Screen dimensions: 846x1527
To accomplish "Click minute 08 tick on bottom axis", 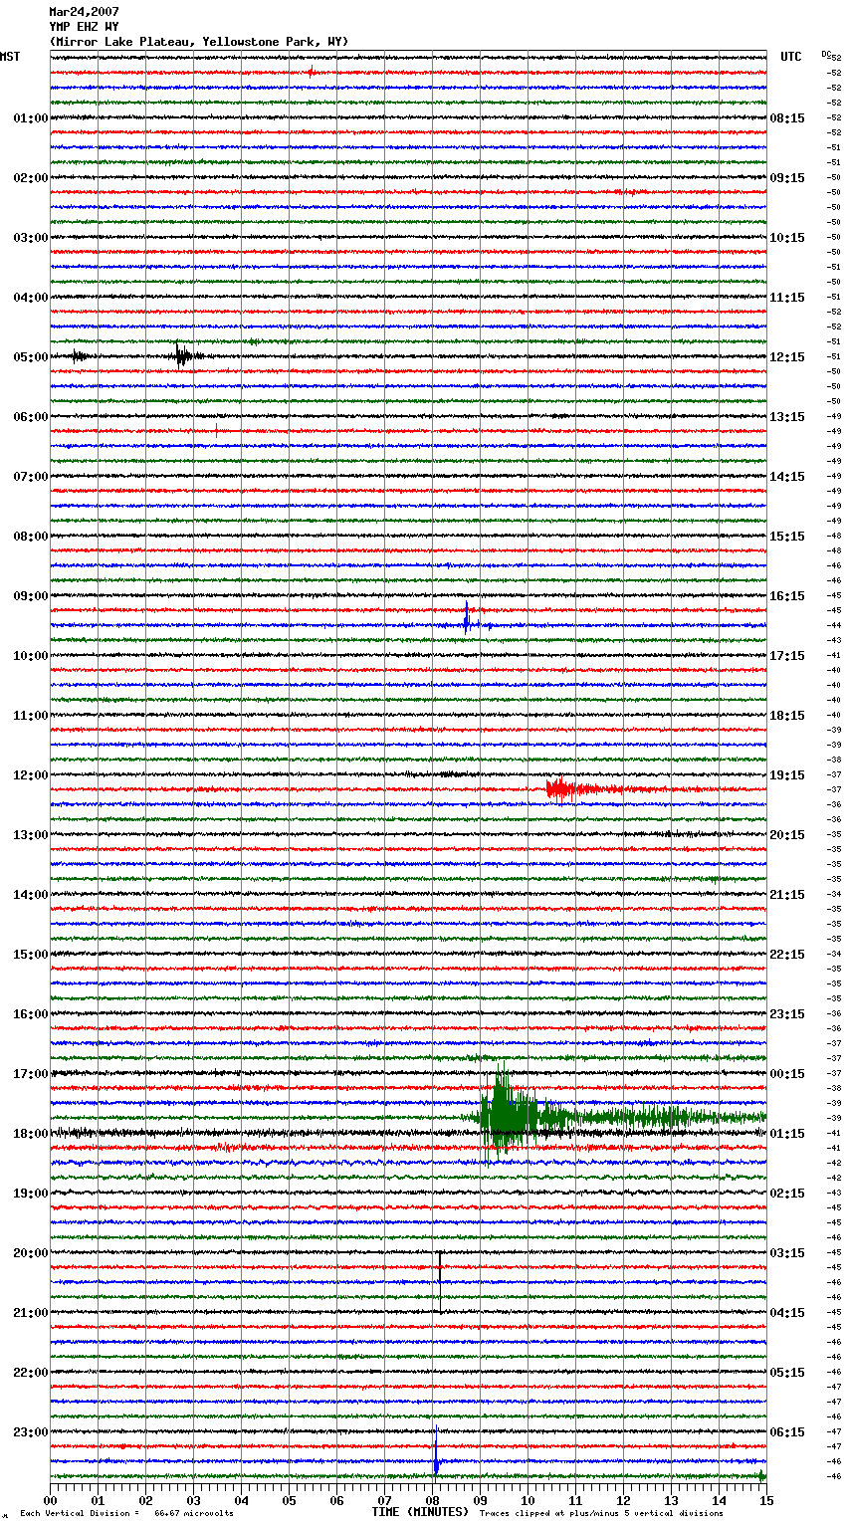I will click(433, 1500).
